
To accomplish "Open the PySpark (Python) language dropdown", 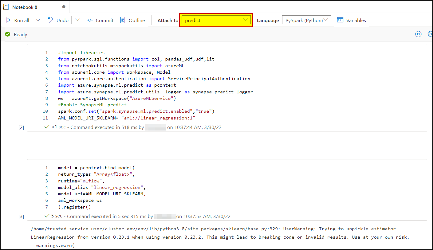I will 306,20.
